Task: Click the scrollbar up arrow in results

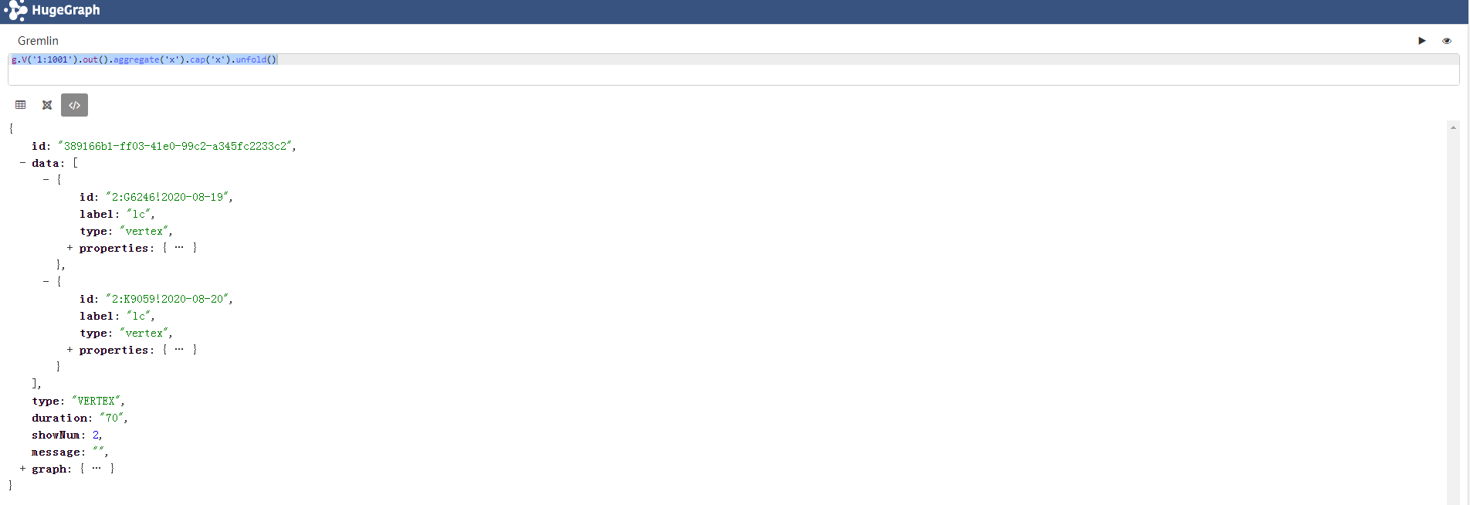Action: coord(1453,127)
